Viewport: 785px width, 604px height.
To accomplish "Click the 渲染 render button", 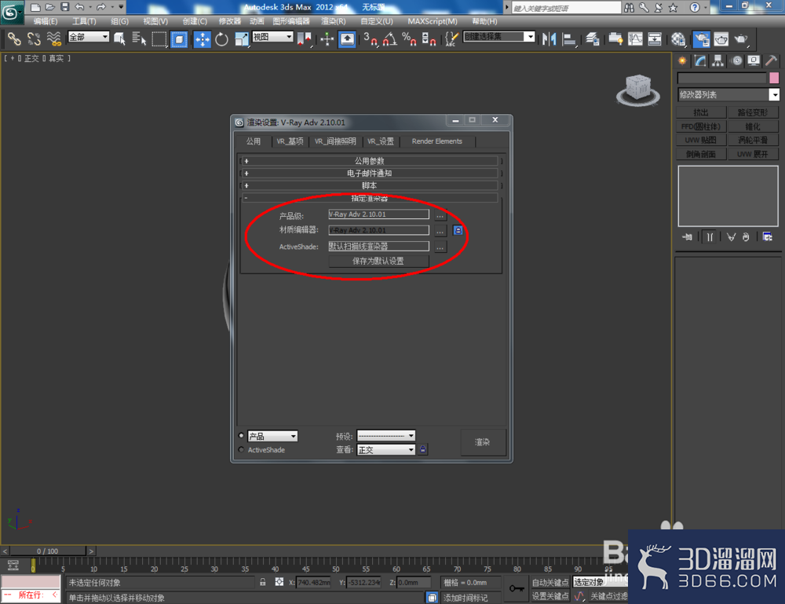I will (482, 442).
